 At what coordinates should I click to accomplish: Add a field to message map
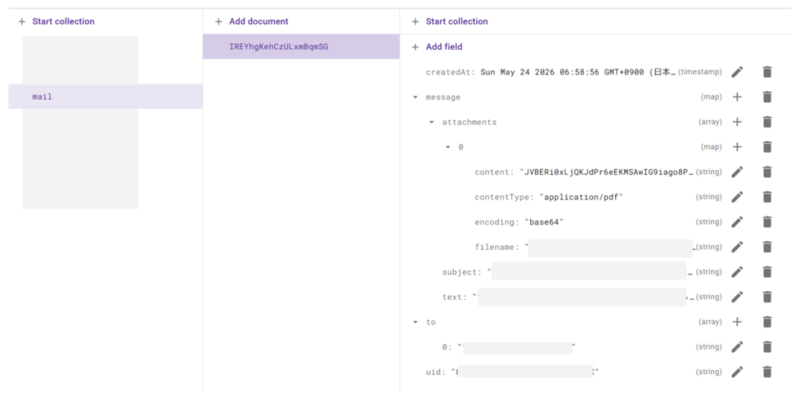click(x=737, y=97)
